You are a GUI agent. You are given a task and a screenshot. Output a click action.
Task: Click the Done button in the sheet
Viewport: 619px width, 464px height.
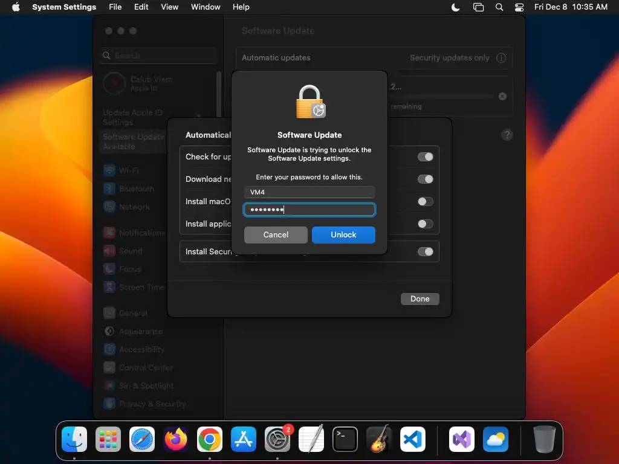[x=420, y=298]
